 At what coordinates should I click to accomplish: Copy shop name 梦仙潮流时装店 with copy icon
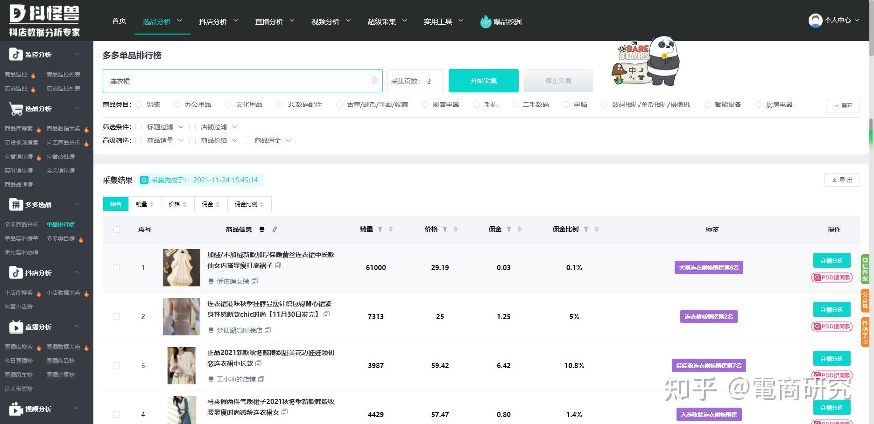[x=268, y=330]
